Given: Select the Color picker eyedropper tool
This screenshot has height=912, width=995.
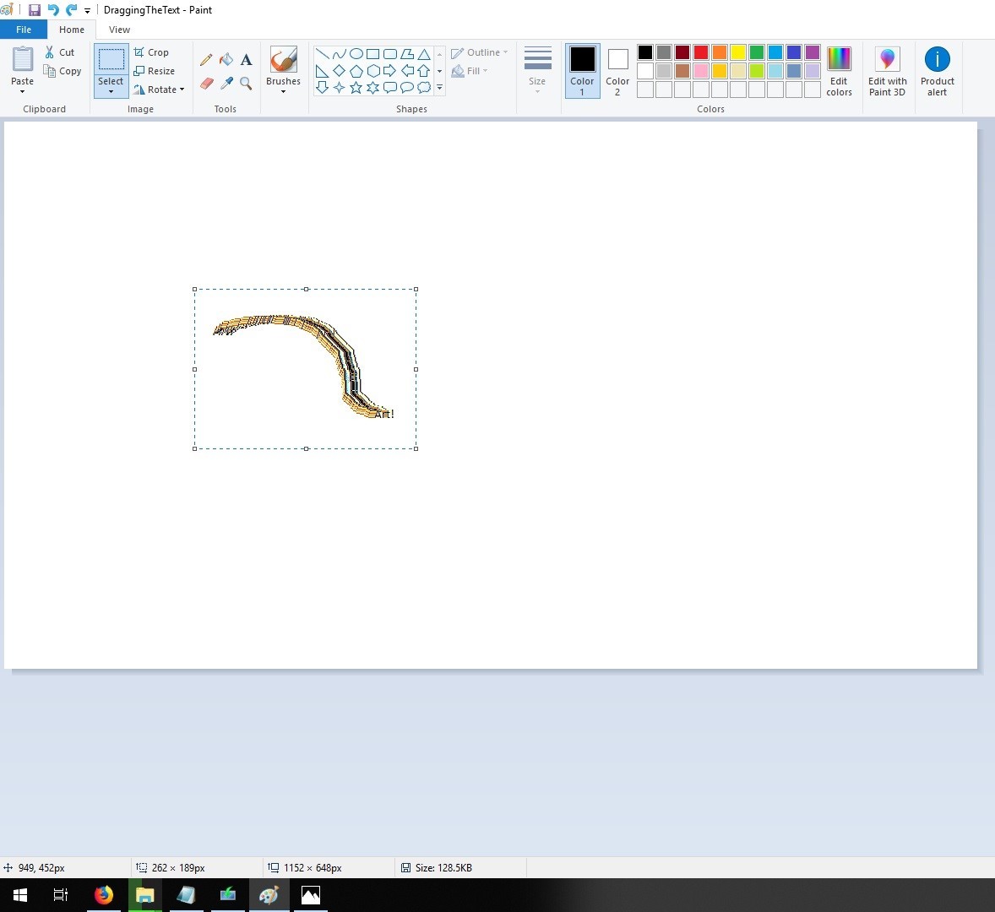Looking at the screenshot, I should (226, 83).
